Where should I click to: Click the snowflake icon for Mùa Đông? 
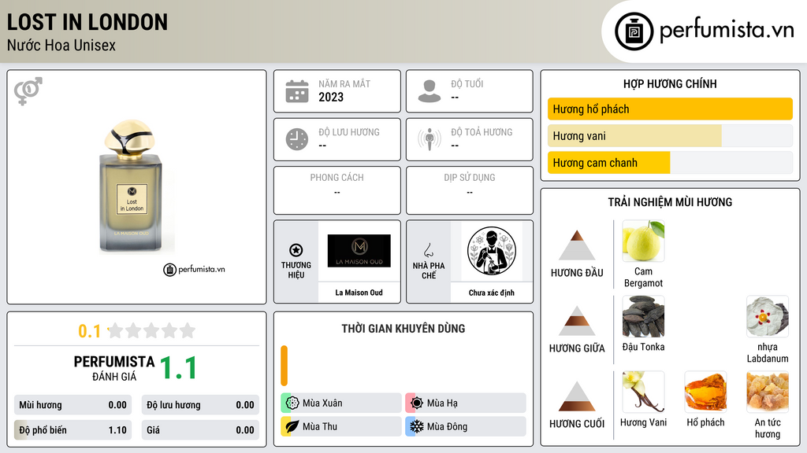point(417,426)
